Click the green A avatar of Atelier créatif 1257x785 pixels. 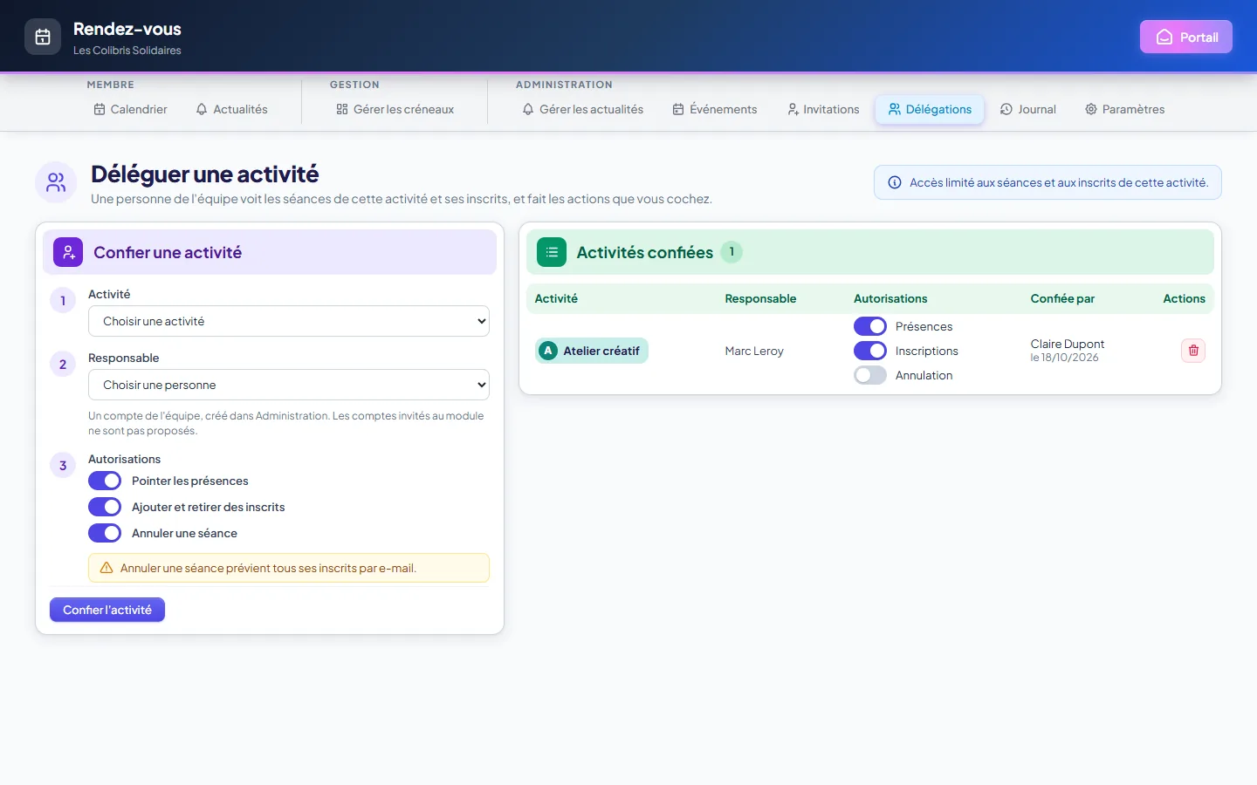point(548,351)
